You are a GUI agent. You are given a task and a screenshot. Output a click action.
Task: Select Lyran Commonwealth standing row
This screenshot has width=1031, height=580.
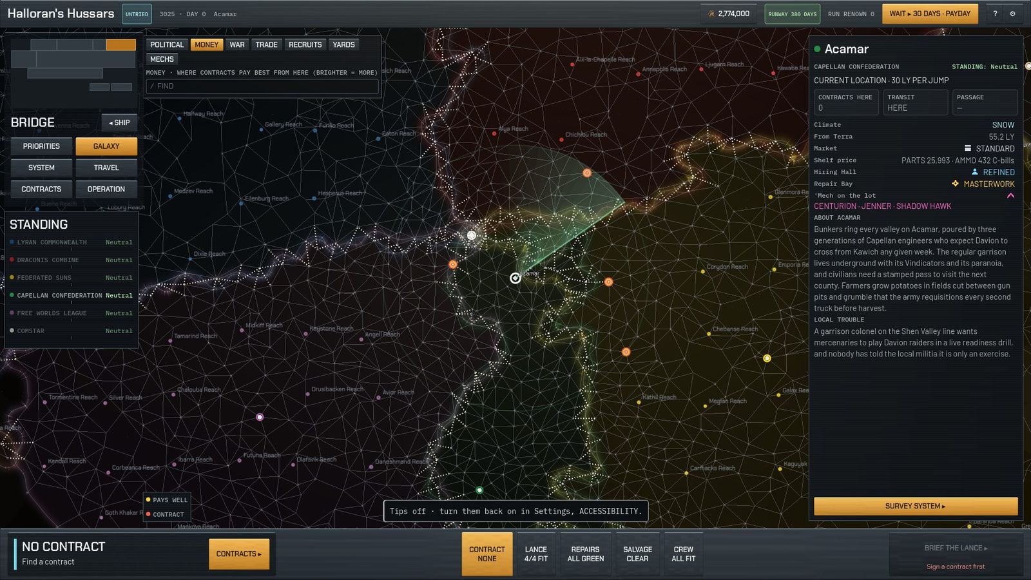pyautogui.click(x=71, y=242)
